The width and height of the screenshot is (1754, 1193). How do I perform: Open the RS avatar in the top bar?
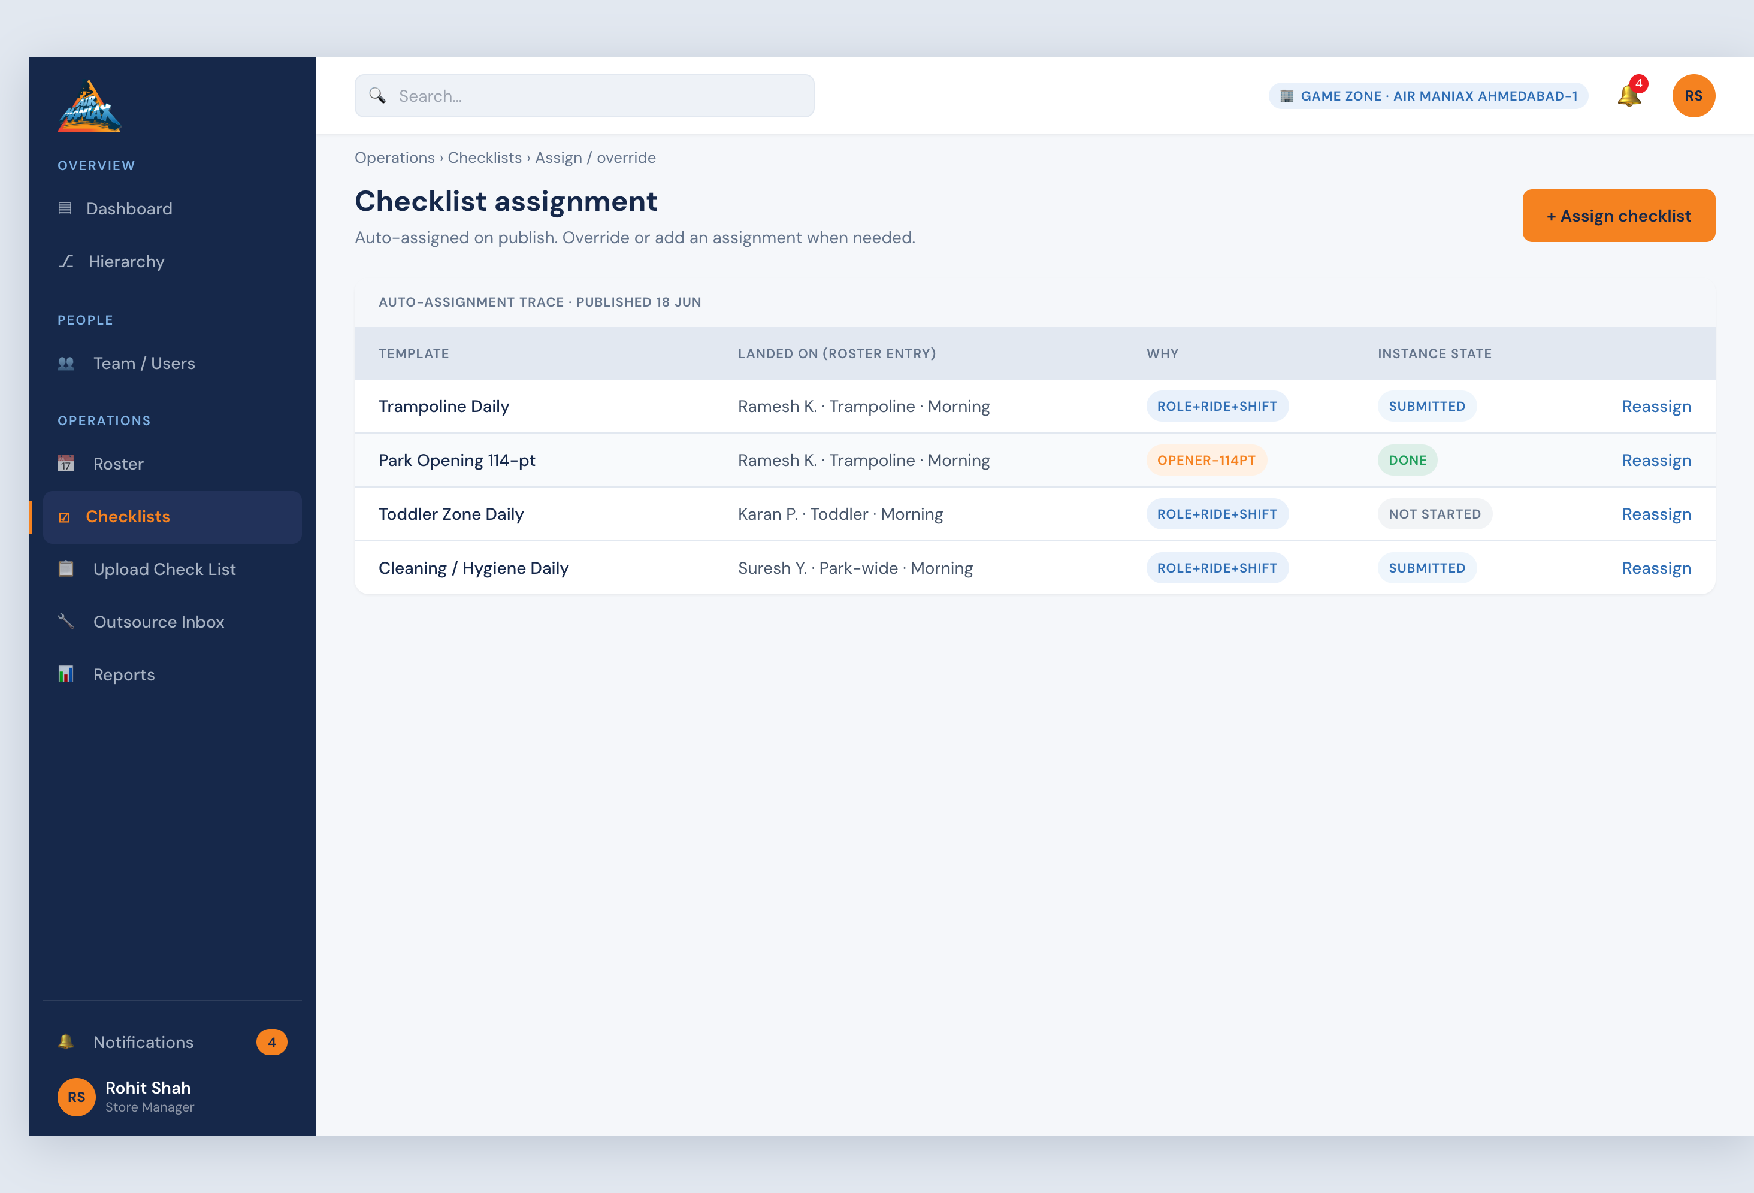(1693, 96)
